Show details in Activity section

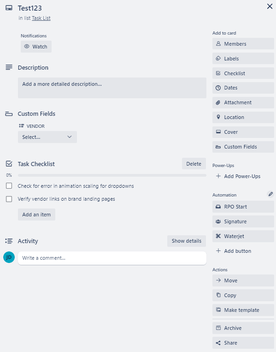click(187, 241)
